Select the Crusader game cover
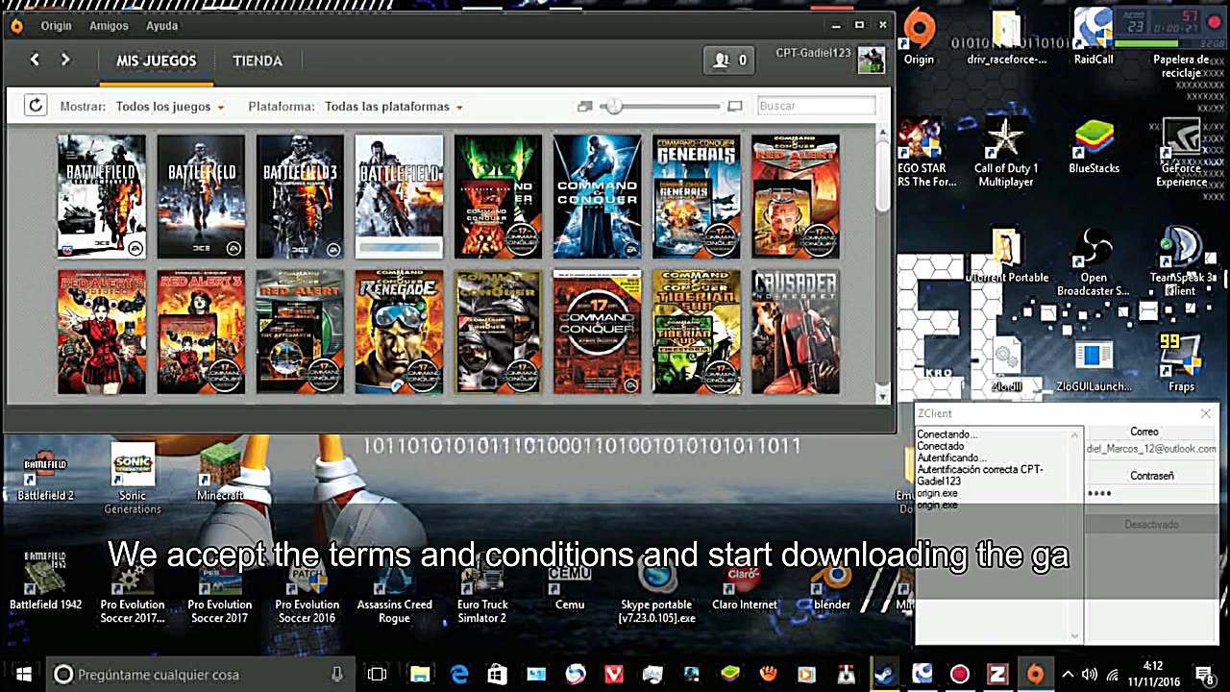 795,332
